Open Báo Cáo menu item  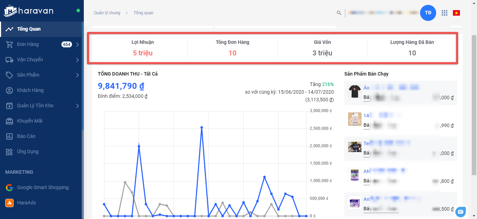(41, 136)
